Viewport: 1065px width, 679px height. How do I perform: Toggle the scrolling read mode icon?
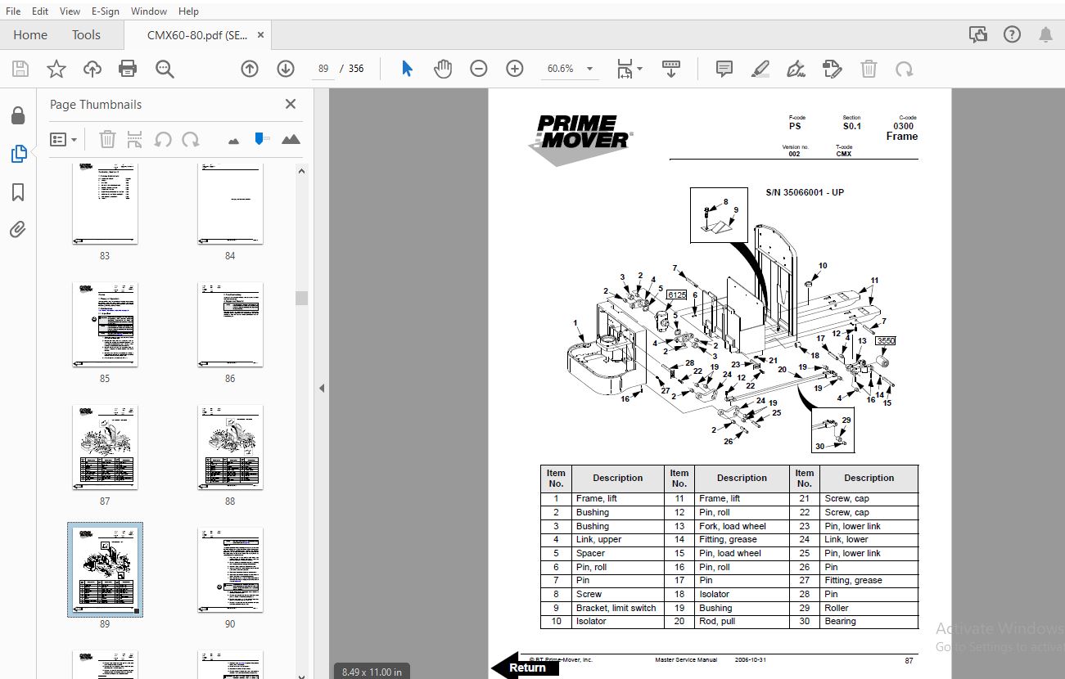click(x=671, y=69)
